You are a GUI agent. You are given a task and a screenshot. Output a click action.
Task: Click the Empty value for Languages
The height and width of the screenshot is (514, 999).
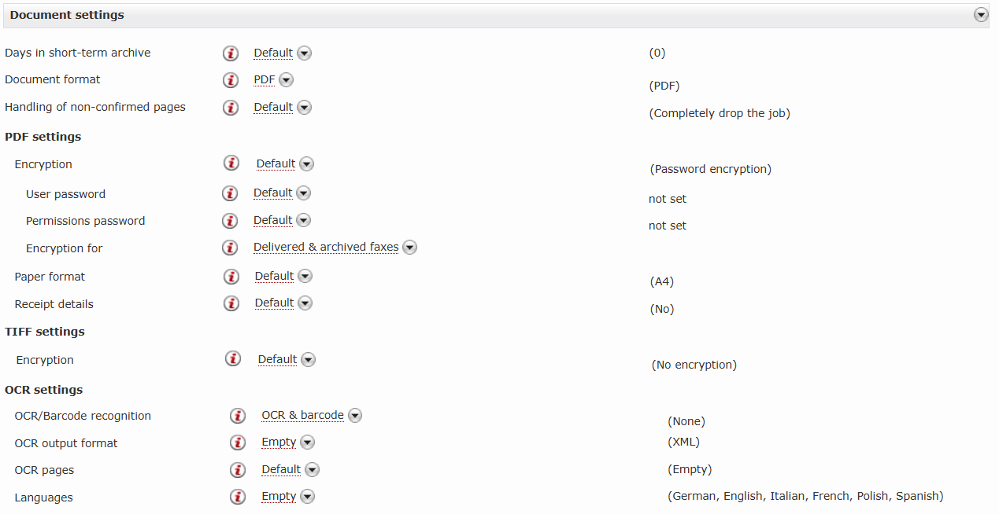click(x=279, y=497)
